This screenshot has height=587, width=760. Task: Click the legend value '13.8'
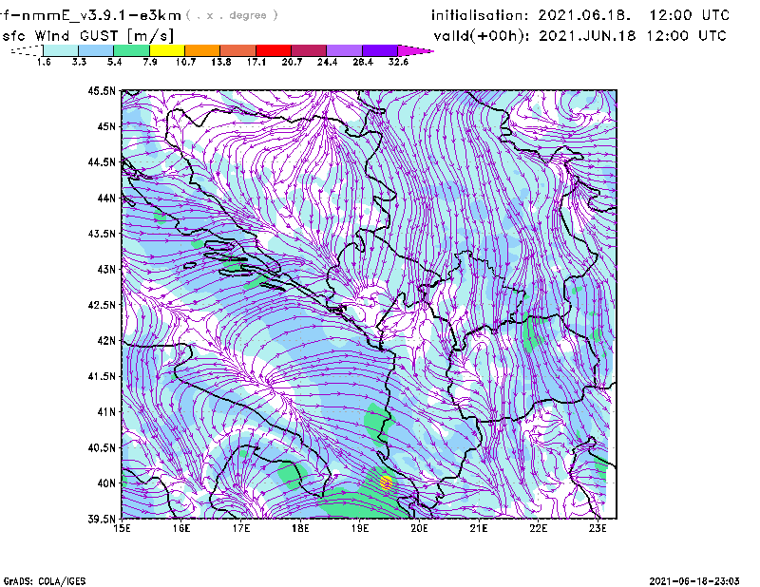coord(221,62)
